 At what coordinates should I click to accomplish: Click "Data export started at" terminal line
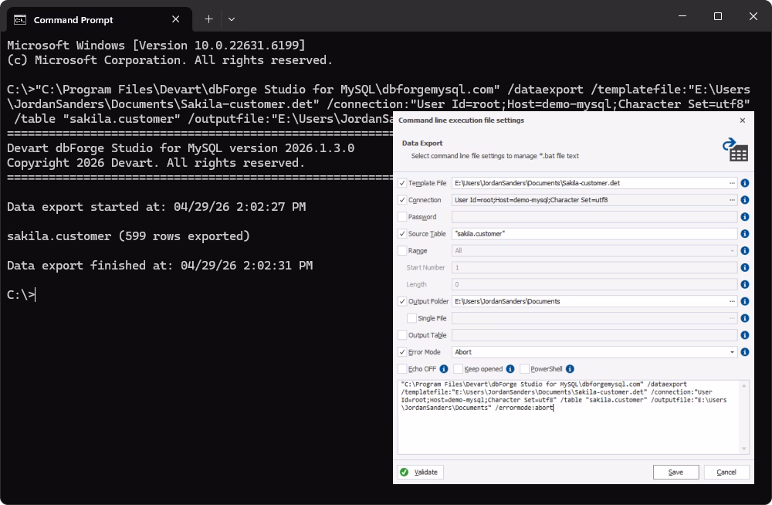pyautogui.click(x=157, y=207)
